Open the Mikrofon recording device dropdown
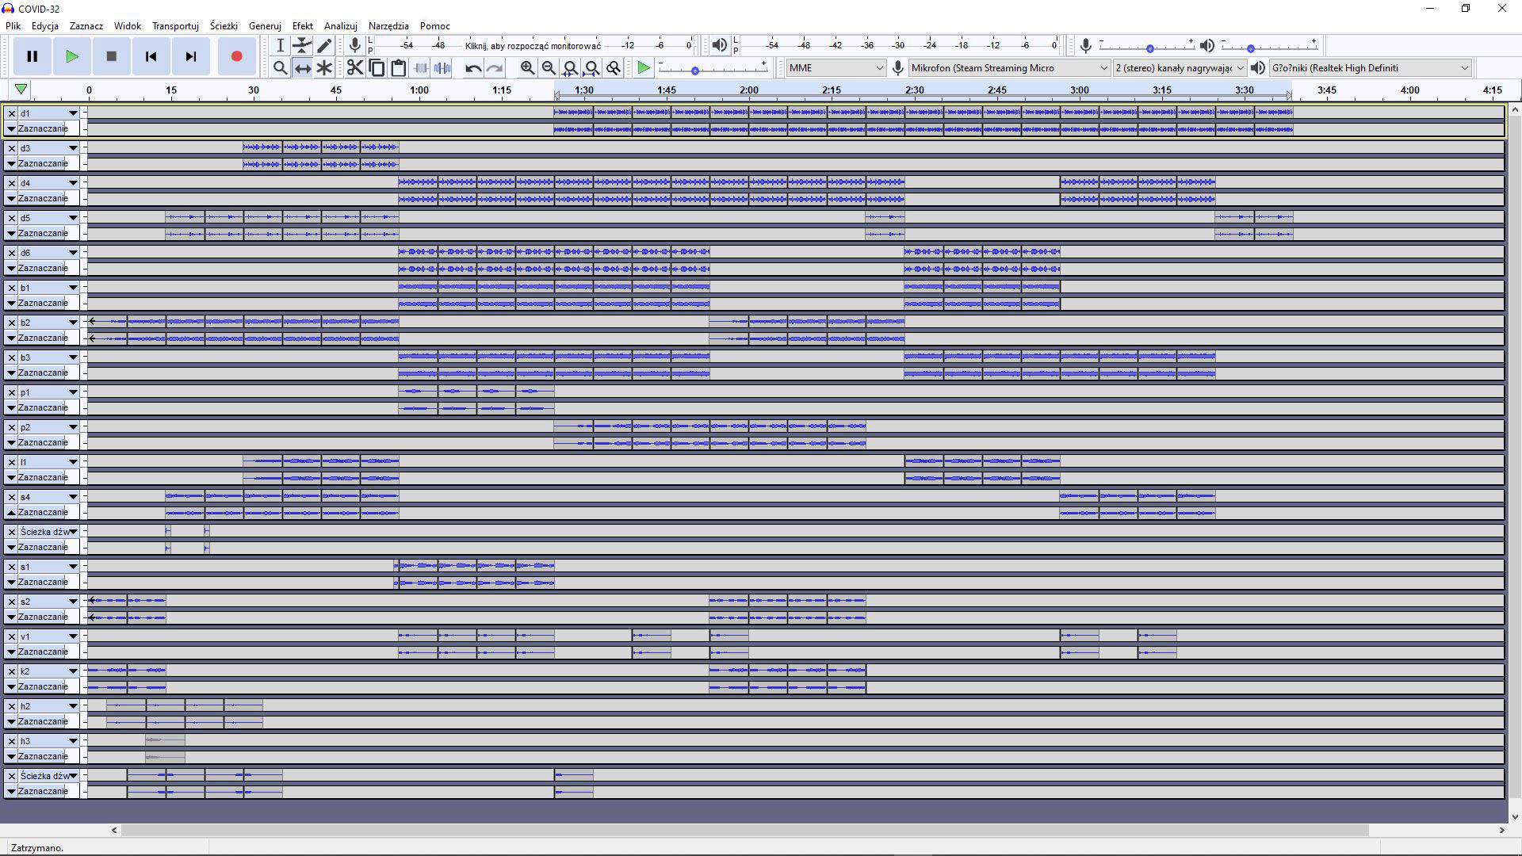Viewport: 1522px width, 856px height. [x=1008, y=68]
